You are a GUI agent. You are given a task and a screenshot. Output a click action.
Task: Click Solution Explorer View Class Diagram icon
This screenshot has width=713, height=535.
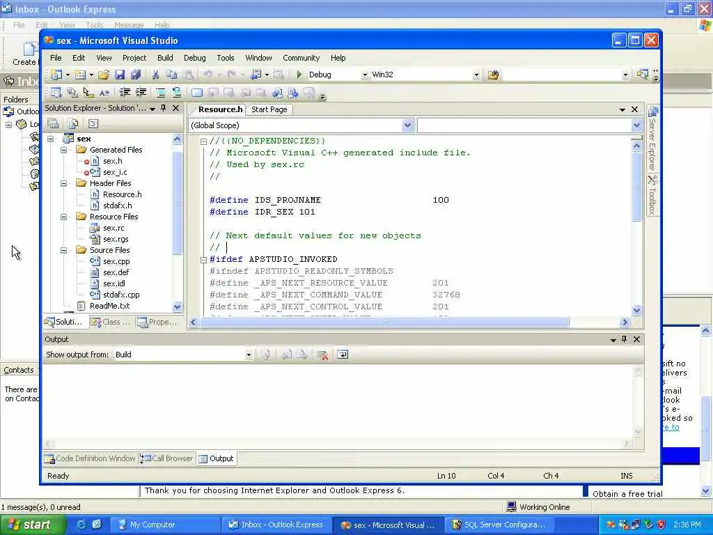pos(93,123)
